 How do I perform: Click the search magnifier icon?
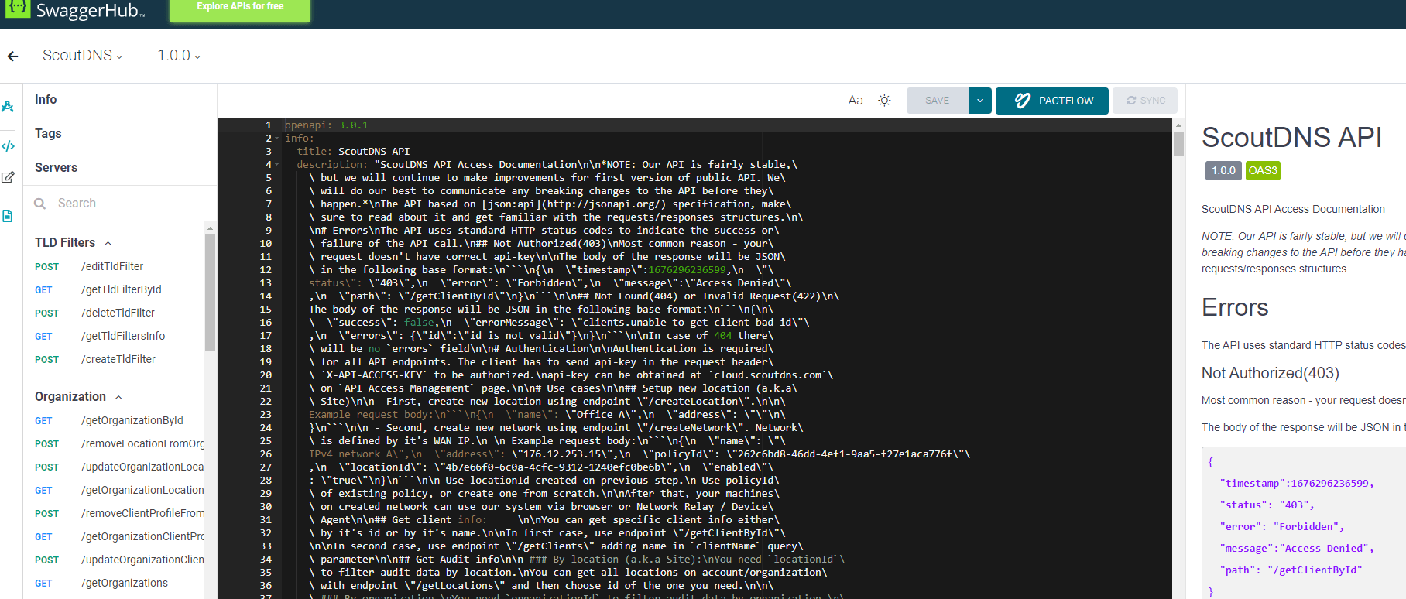40,204
